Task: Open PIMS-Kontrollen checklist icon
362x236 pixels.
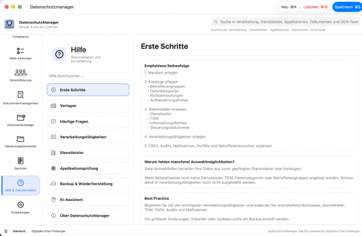Action: click(21, 51)
